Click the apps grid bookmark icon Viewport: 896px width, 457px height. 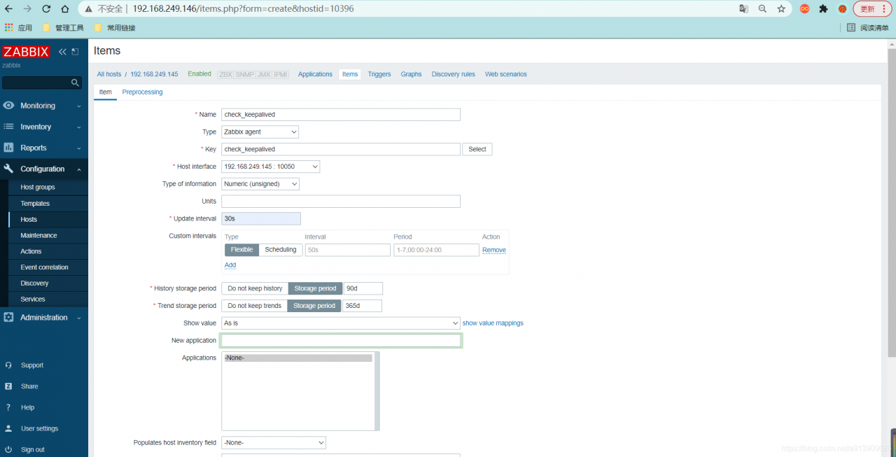coord(9,28)
